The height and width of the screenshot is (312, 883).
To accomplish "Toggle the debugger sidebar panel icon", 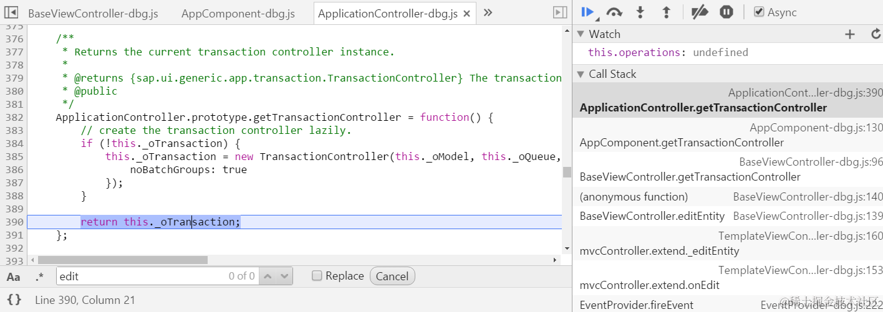I will [x=560, y=12].
